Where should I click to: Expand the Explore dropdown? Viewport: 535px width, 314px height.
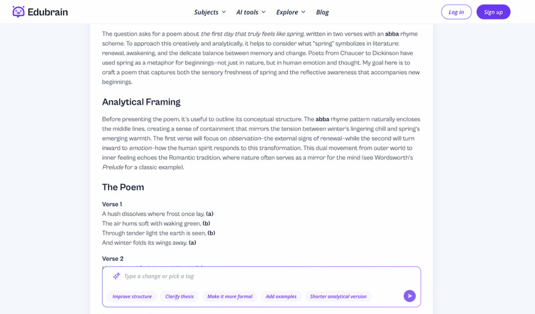click(288, 12)
